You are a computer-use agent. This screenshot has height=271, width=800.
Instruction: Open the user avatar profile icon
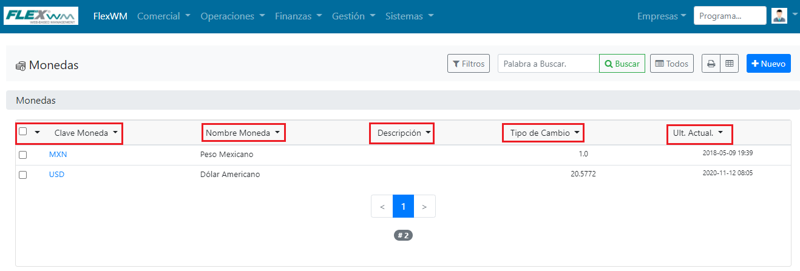tap(779, 16)
